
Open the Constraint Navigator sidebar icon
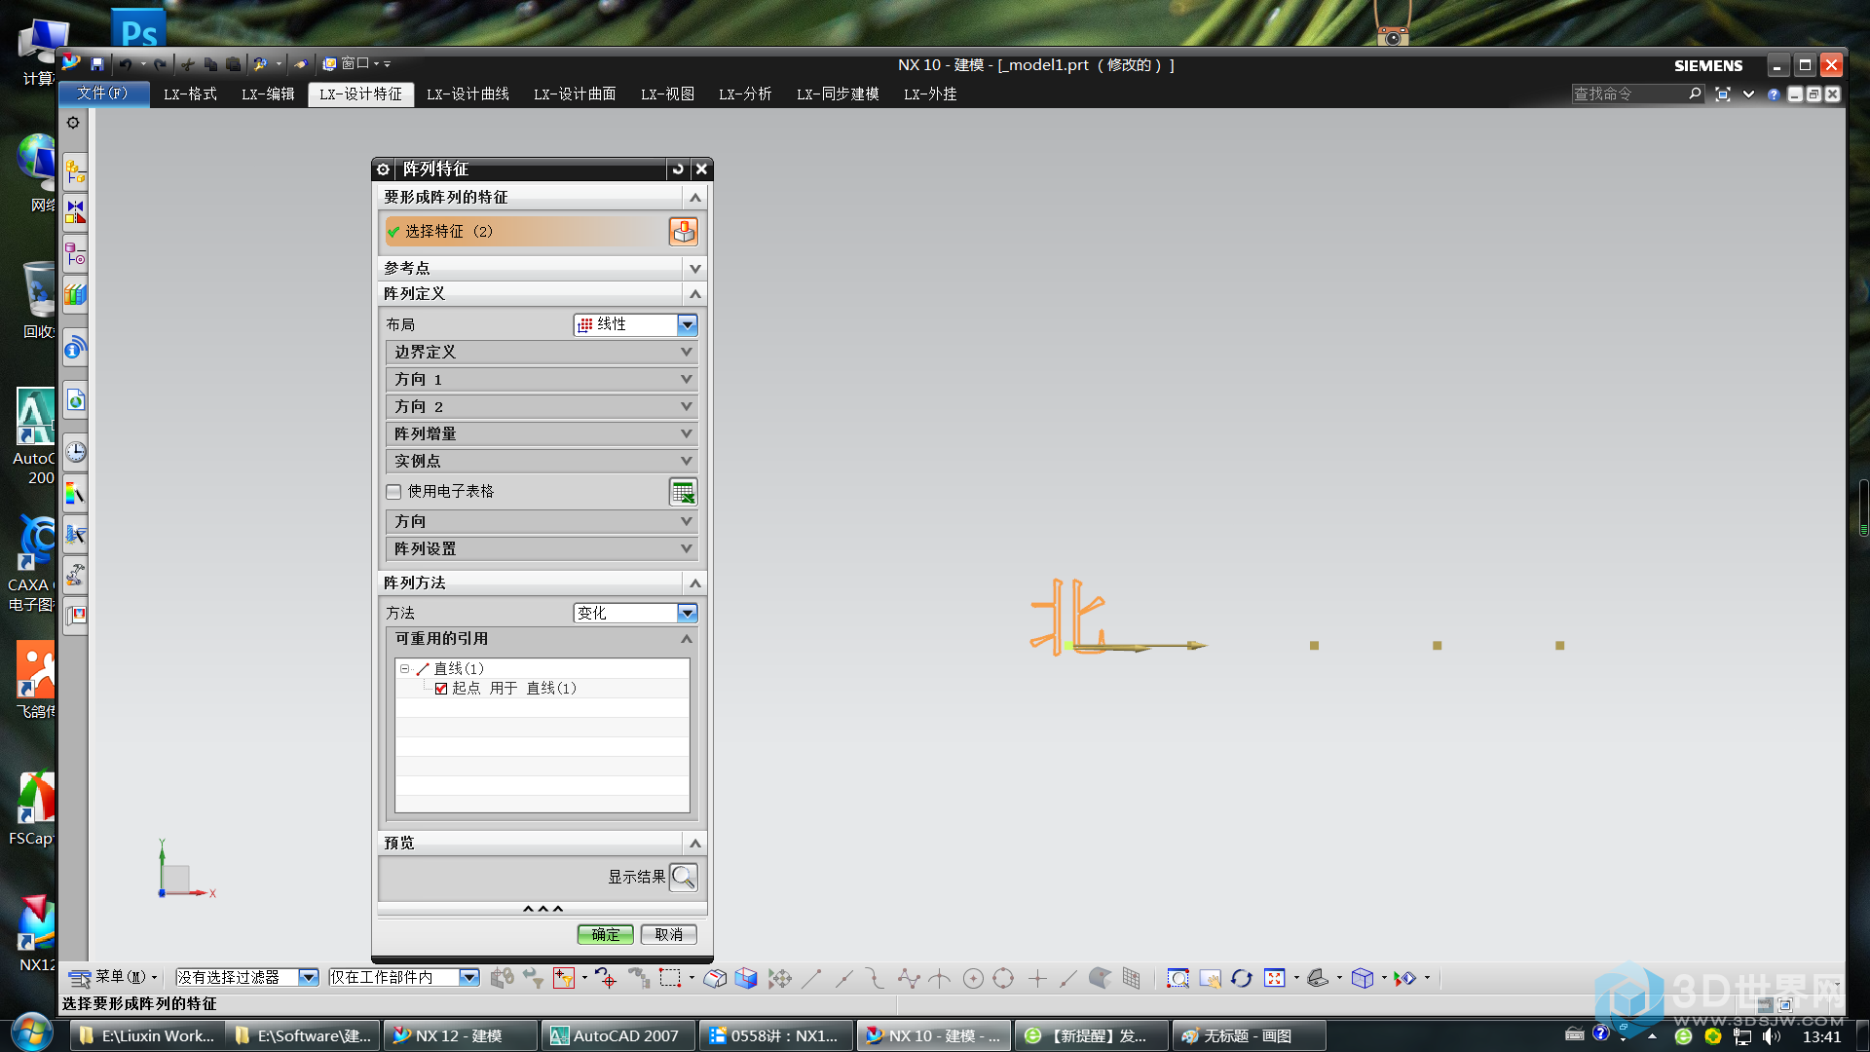(x=75, y=210)
